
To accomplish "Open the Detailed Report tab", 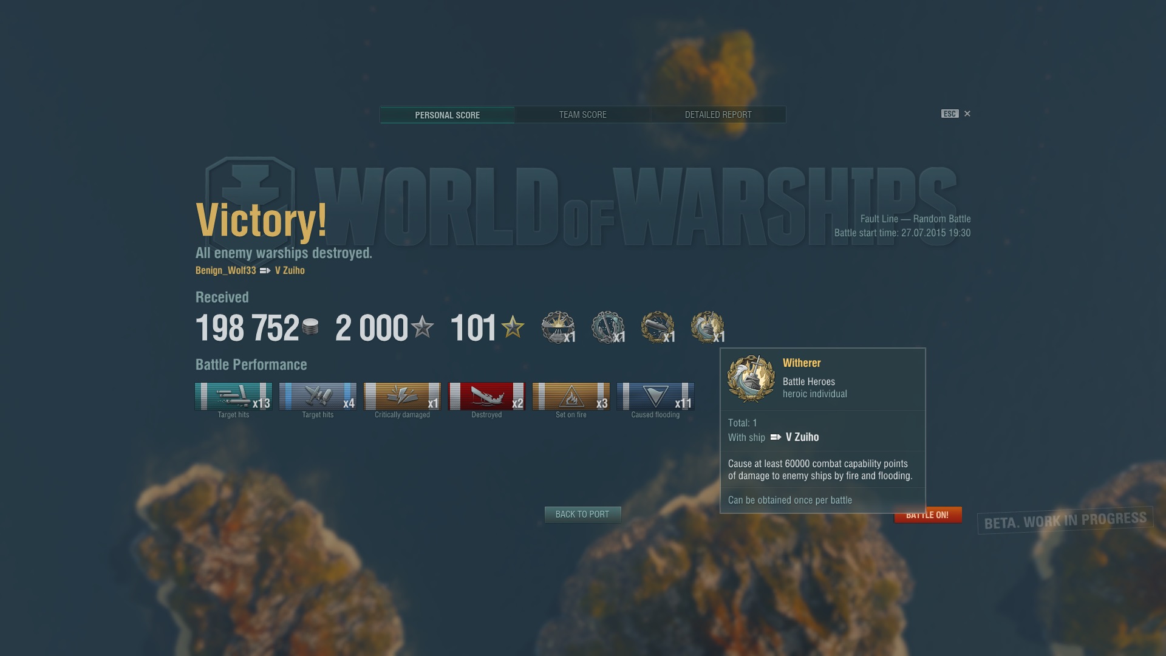I will (x=718, y=115).
